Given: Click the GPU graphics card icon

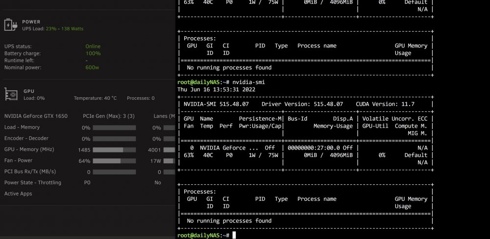Looking at the screenshot, I should 11,94.
